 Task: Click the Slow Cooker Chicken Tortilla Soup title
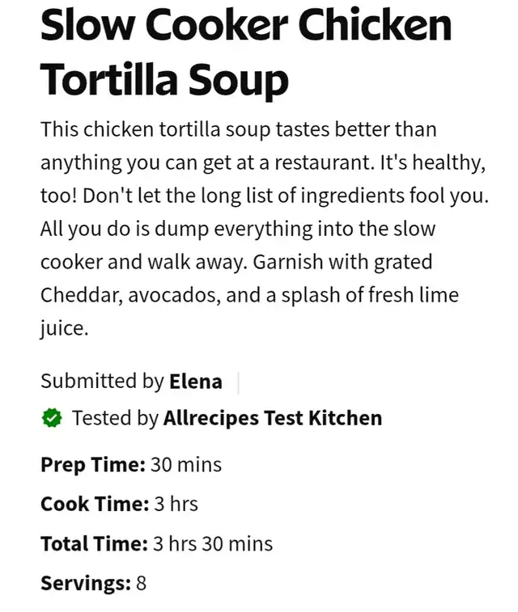(246, 53)
